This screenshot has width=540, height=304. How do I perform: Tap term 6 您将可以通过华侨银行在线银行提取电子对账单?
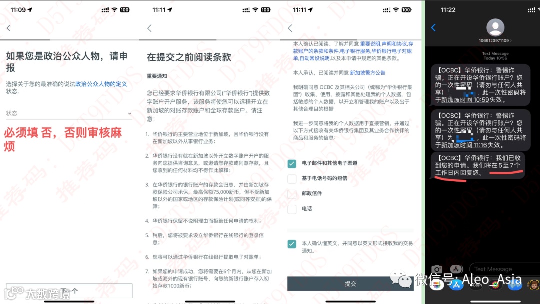(x=206, y=257)
